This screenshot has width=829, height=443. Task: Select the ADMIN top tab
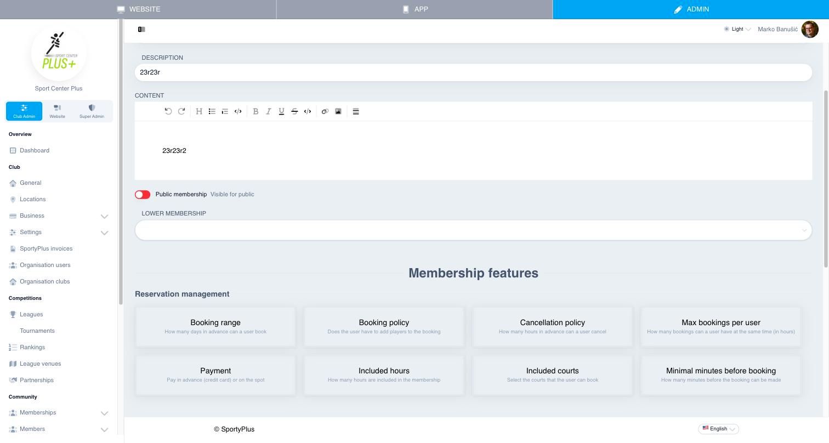click(x=691, y=9)
